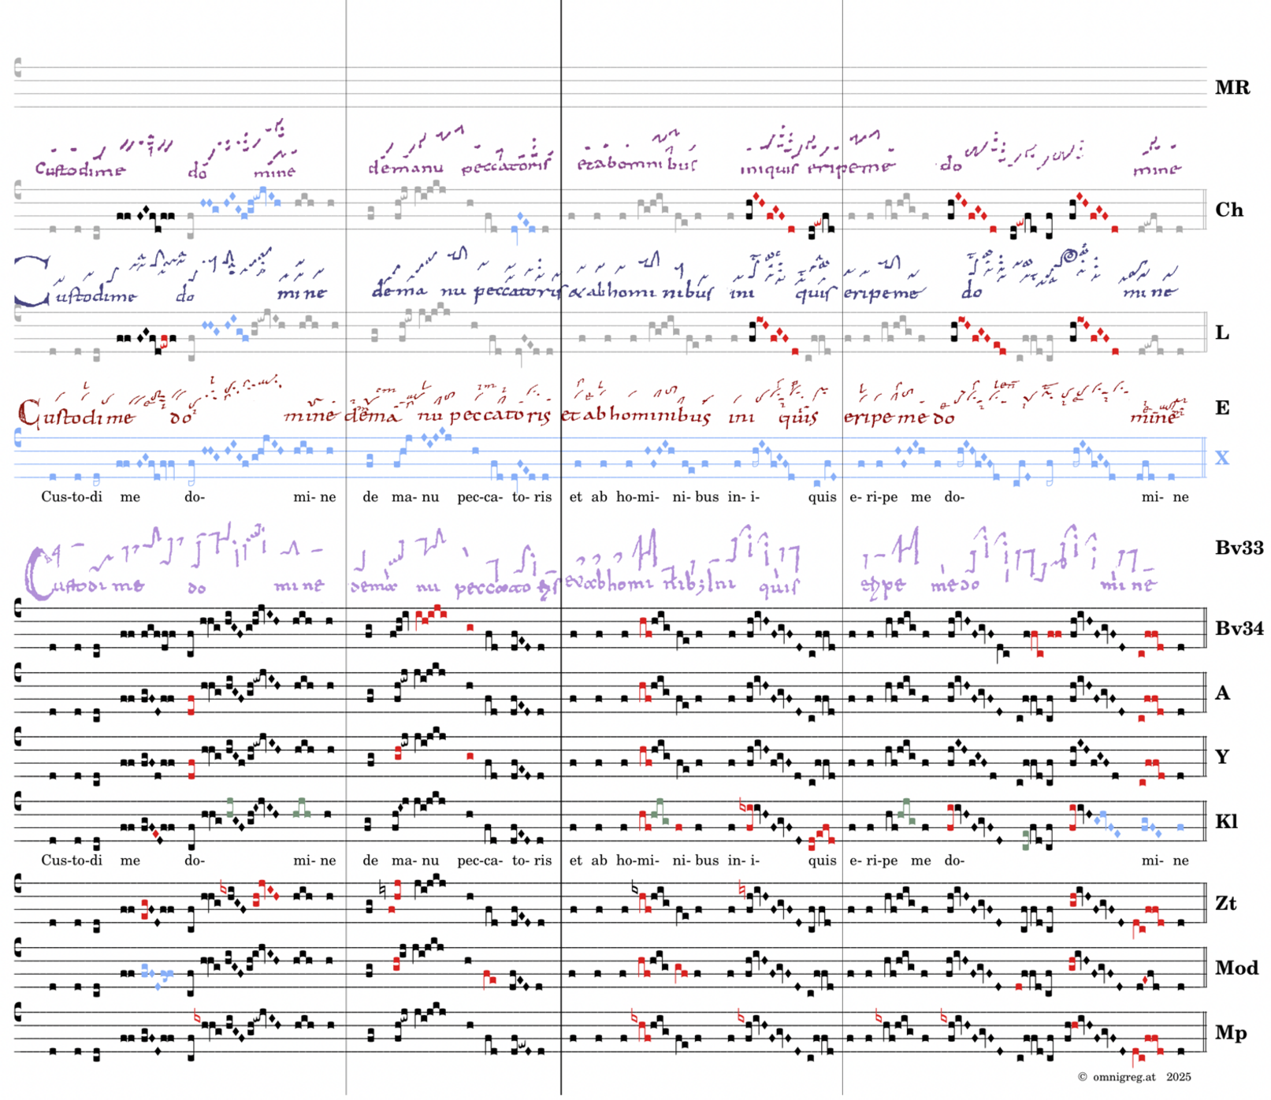Screen dimensions: 1271x1100
Task: Click the clef at the start of the Zt staff
Action: point(18,885)
